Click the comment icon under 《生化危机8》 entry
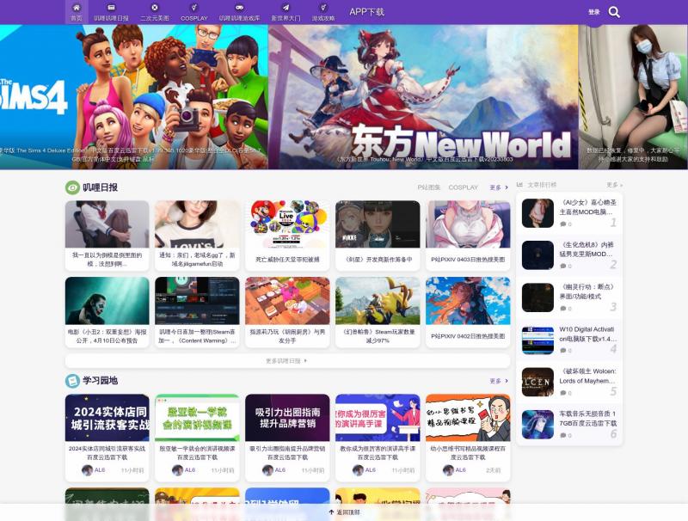This screenshot has width=688, height=521. click(563, 267)
